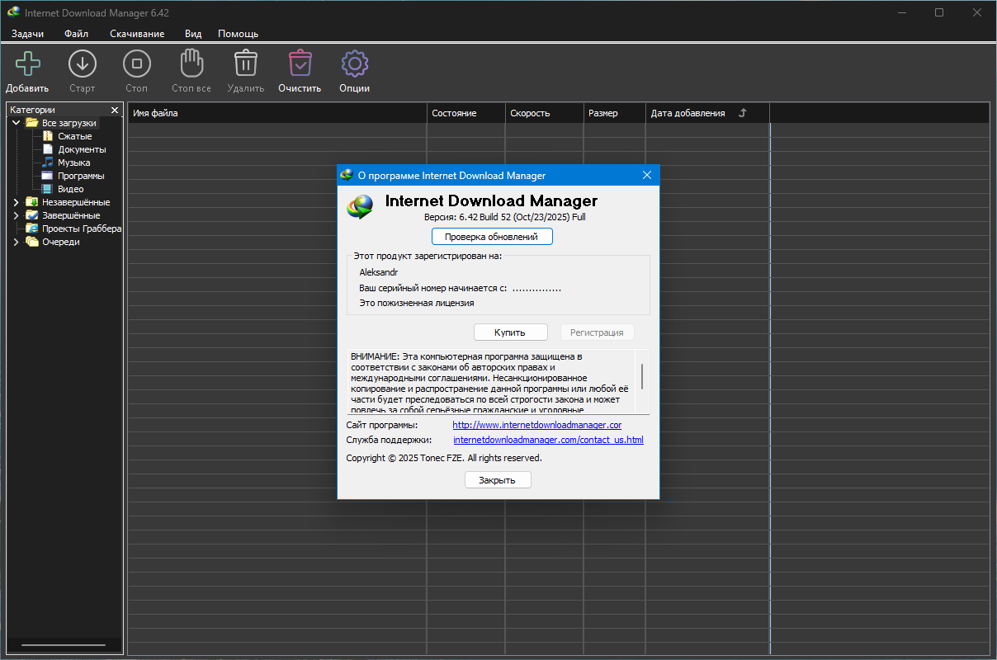Open Опции gear icon
Screen dimensions: 997x660
354,64
